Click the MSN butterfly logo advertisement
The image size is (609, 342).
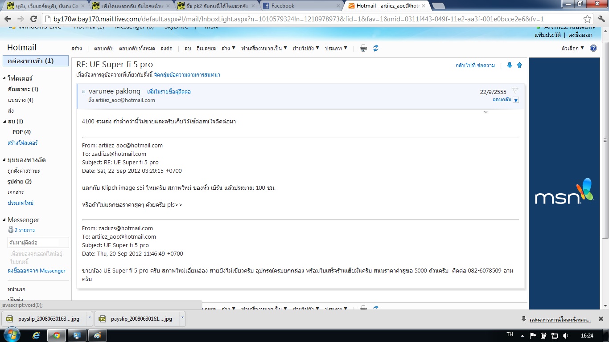(x=564, y=191)
